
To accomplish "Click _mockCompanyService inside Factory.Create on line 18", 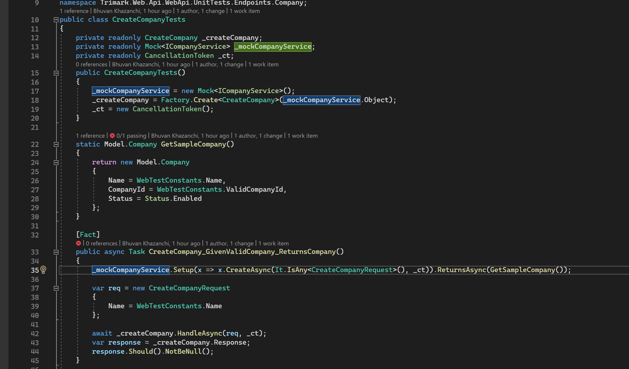I will 322,100.
